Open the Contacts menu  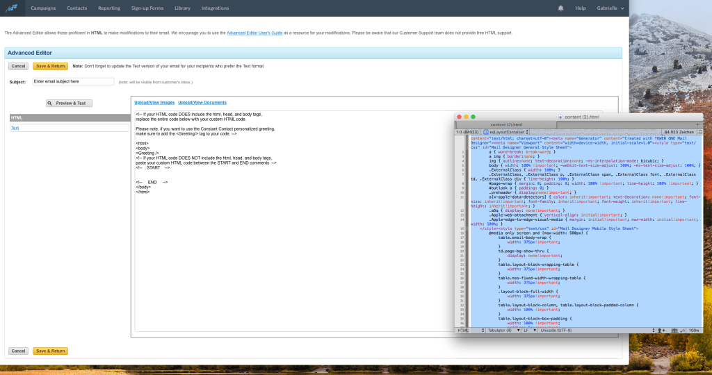(76, 8)
